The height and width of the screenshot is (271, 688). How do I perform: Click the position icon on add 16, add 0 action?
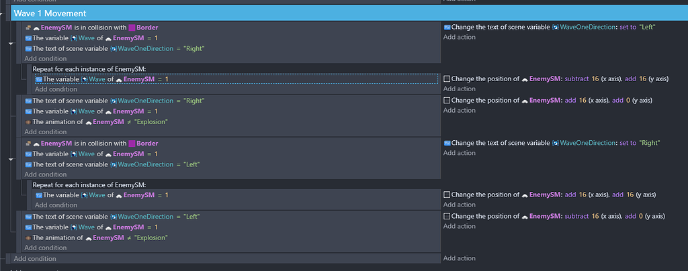coord(447,101)
